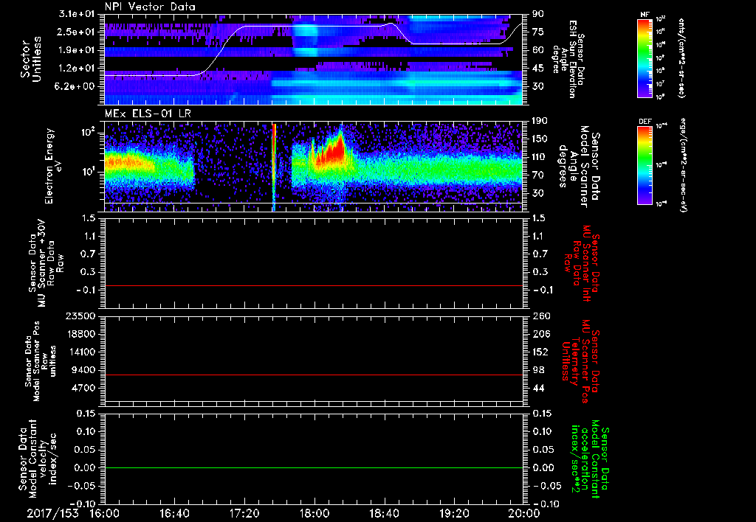
Task: Click the 2.5e+01 sector tick label
Action: (78, 32)
